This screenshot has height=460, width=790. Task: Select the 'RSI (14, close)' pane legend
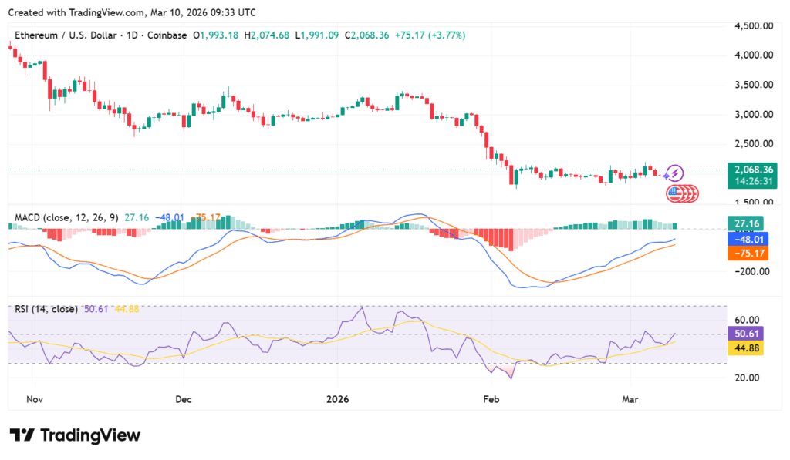pos(46,308)
